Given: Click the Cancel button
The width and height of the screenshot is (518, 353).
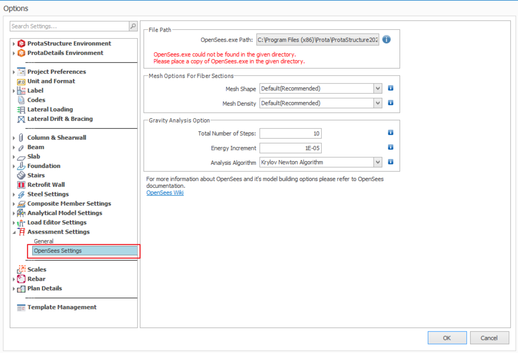Looking at the screenshot, I should click(489, 338).
